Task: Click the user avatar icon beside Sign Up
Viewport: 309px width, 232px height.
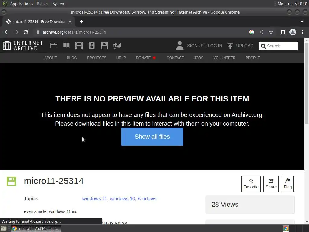Action: point(180,46)
